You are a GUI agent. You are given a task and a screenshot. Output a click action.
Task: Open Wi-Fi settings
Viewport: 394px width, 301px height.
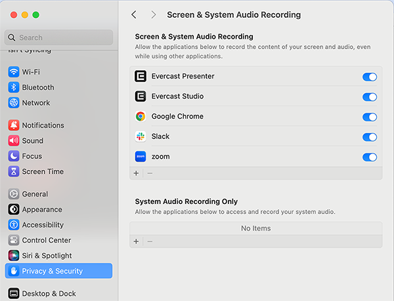pos(58,72)
